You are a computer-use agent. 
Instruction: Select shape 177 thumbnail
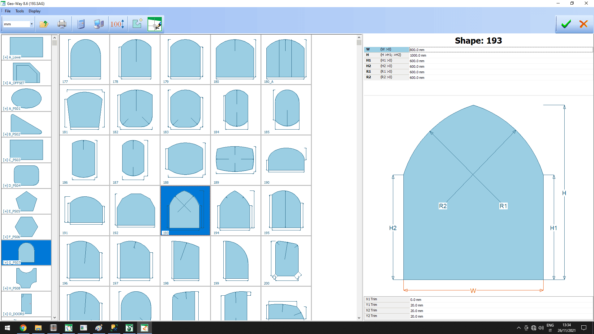click(x=84, y=59)
